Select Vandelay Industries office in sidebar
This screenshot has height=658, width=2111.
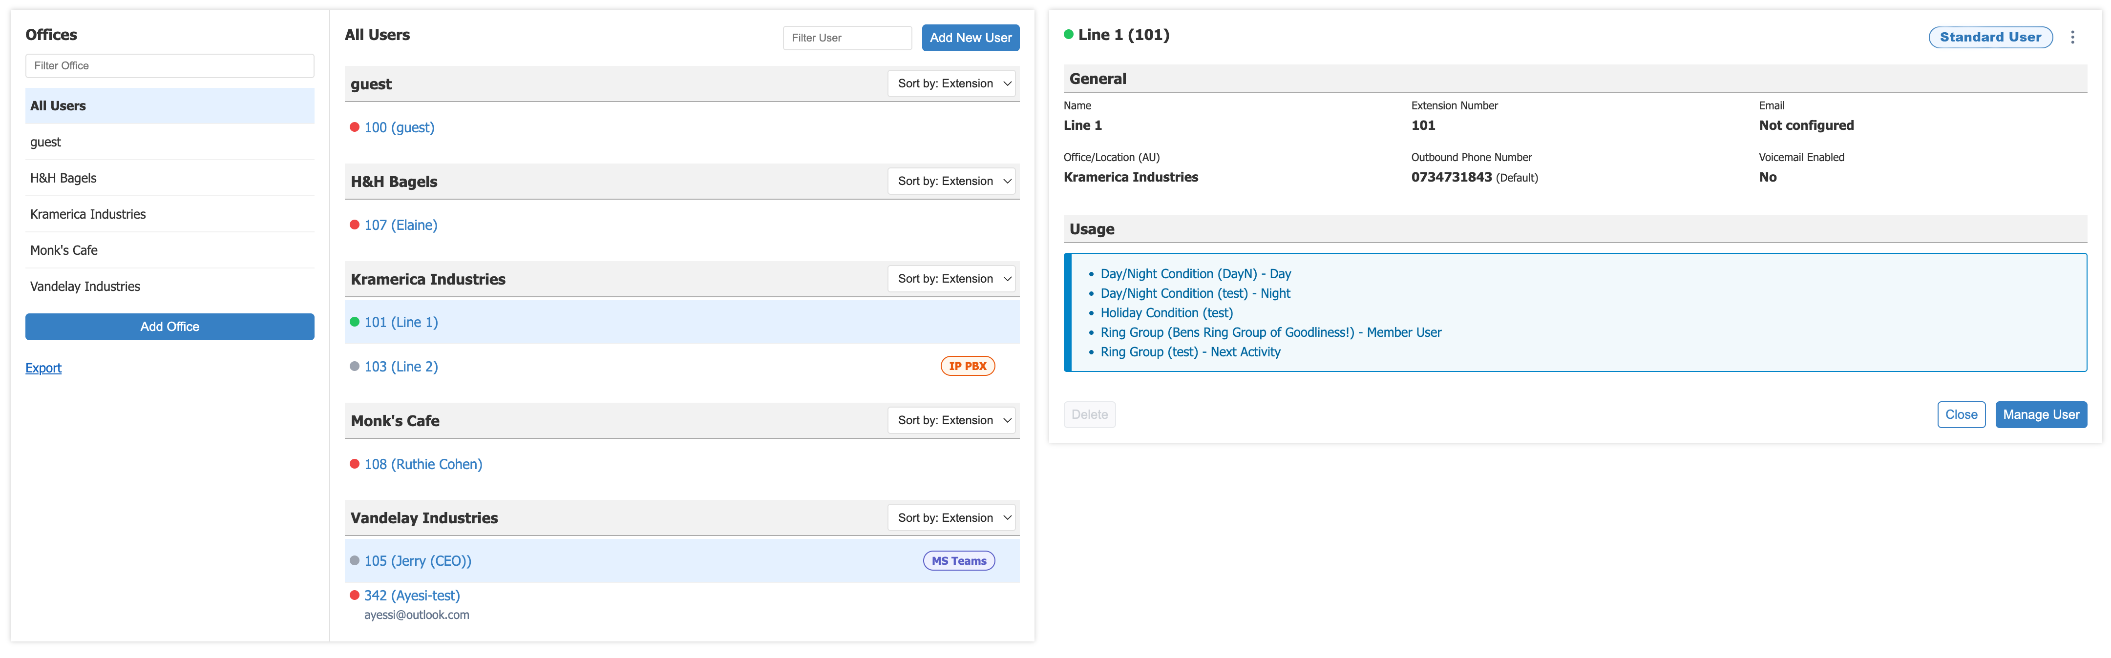(169, 286)
